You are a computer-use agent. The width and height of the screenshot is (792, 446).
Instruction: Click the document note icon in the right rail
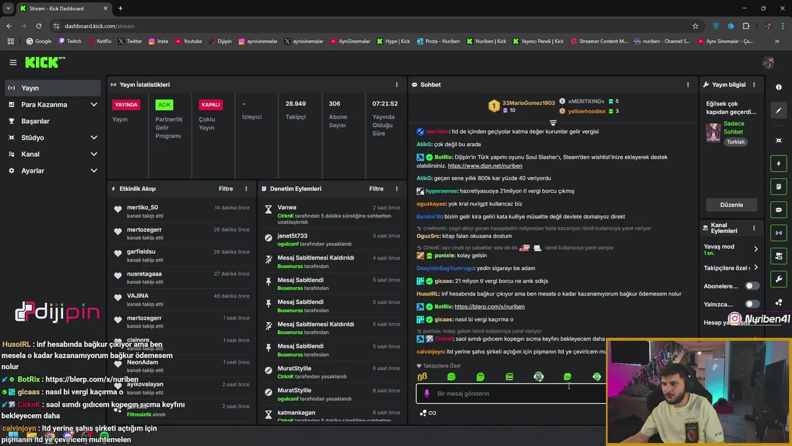pyautogui.click(x=779, y=186)
